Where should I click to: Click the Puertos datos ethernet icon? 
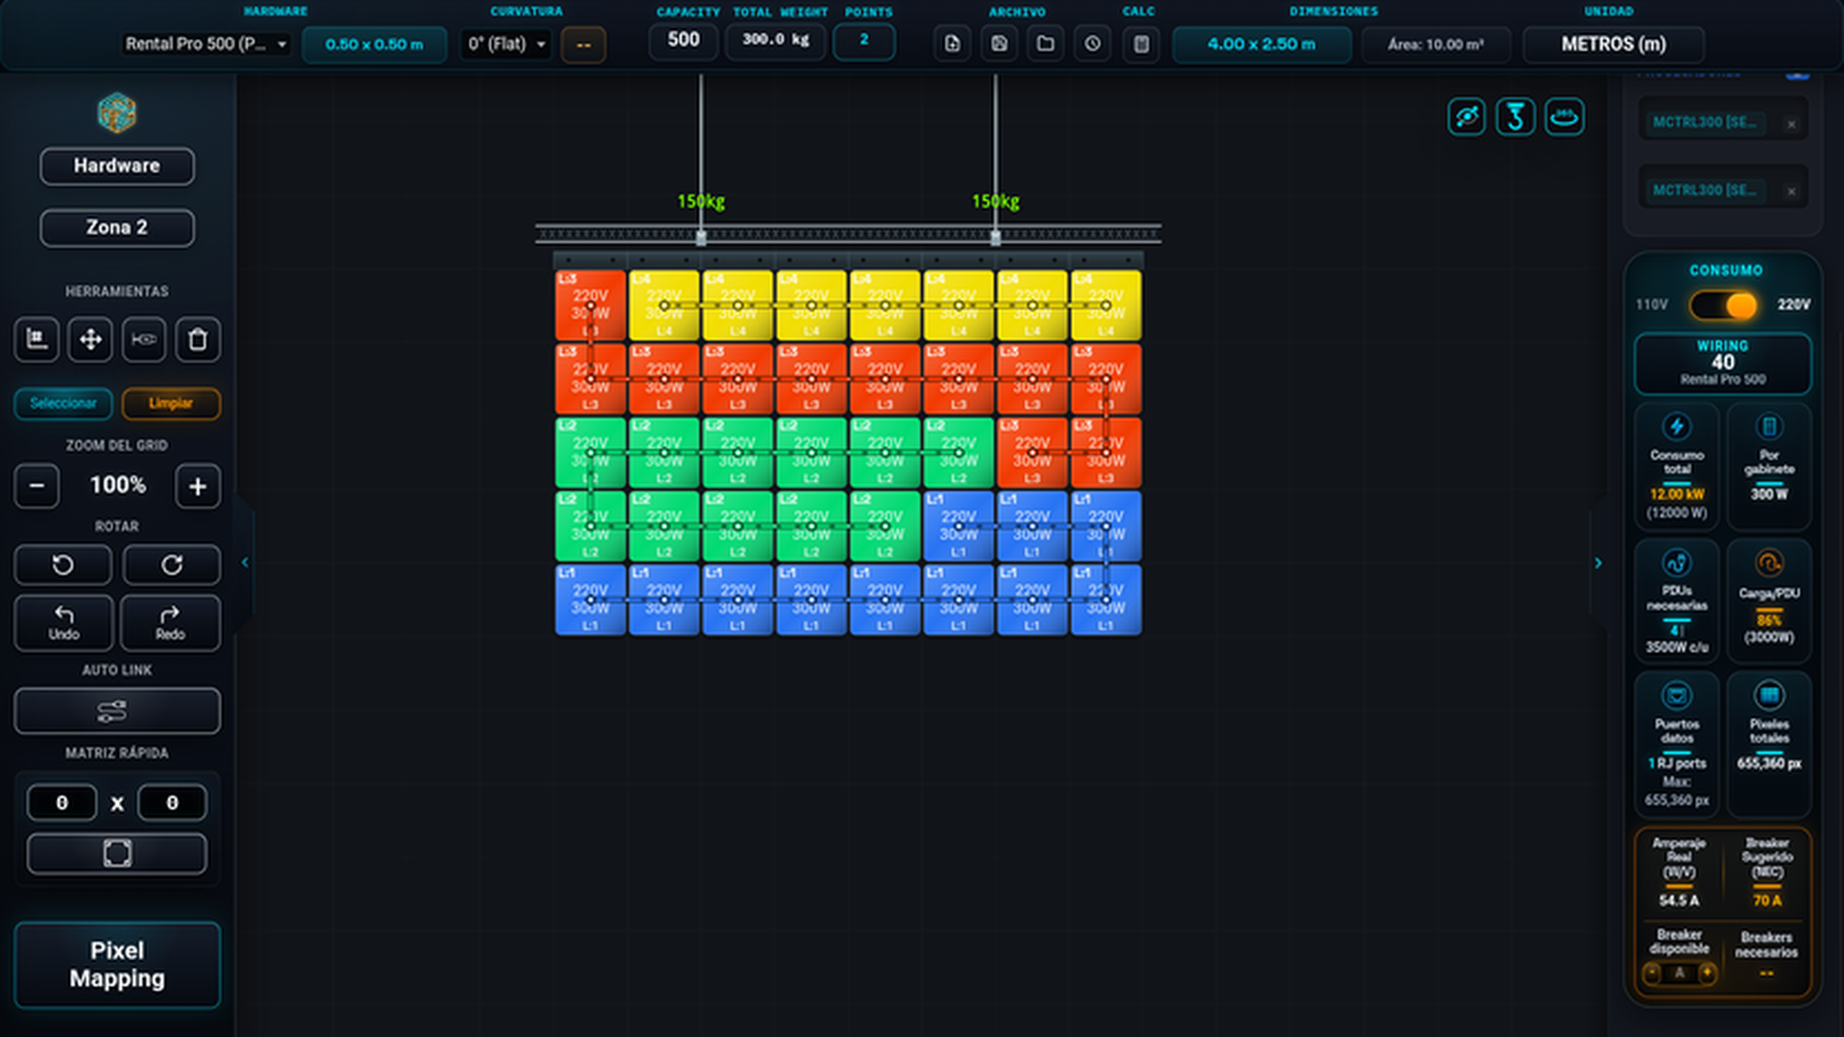1677,695
